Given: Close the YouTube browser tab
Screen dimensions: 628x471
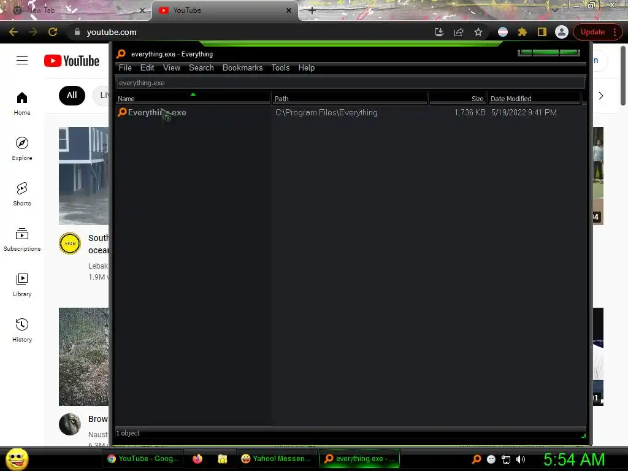Looking at the screenshot, I should pyautogui.click(x=289, y=10).
